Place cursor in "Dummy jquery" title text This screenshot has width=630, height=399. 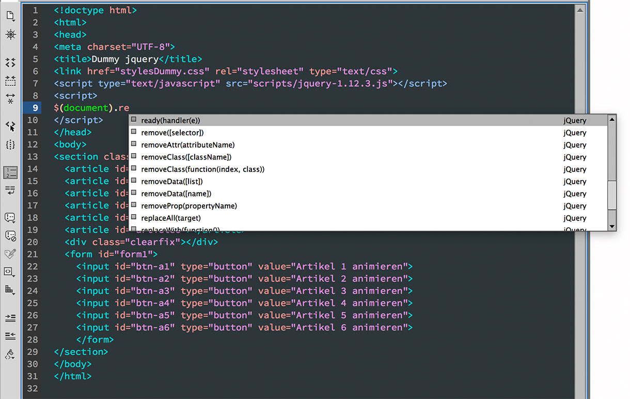(x=125, y=59)
